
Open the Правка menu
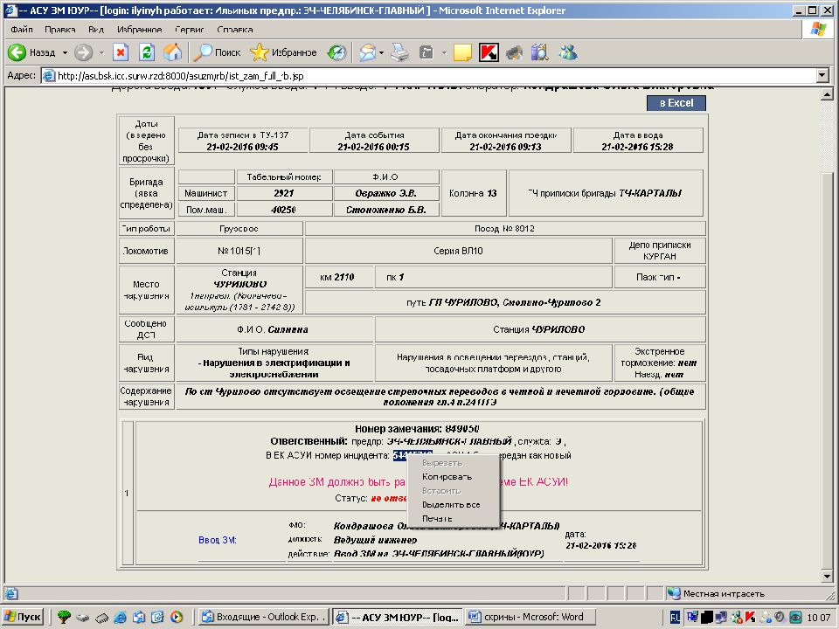point(60,30)
